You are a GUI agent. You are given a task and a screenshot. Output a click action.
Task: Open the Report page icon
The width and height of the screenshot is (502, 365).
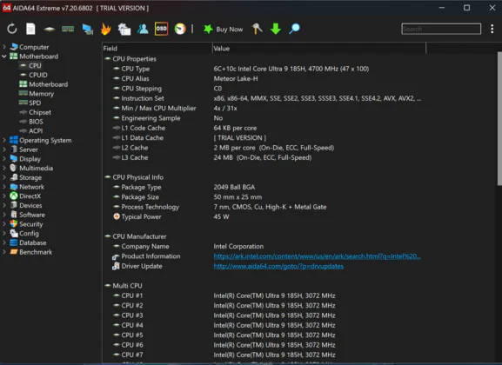click(30, 29)
